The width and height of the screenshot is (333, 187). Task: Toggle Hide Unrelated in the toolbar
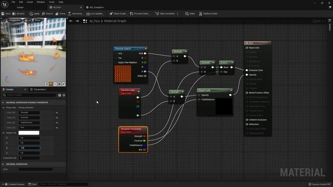pyautogui.click(x=165, y=14)
